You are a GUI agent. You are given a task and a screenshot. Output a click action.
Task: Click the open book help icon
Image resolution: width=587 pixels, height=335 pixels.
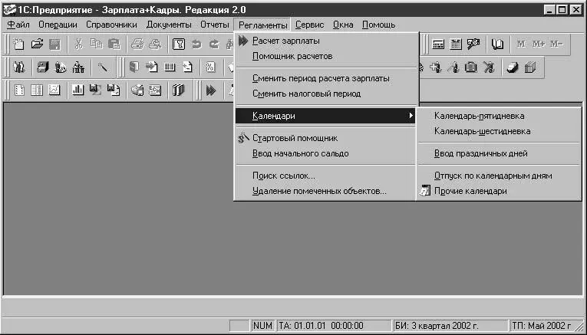tap(497, 44)
